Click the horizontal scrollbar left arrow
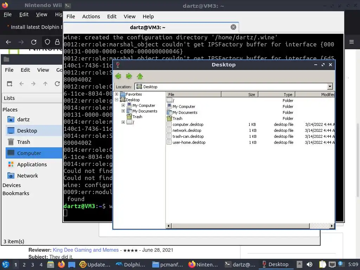 (168, 226)
